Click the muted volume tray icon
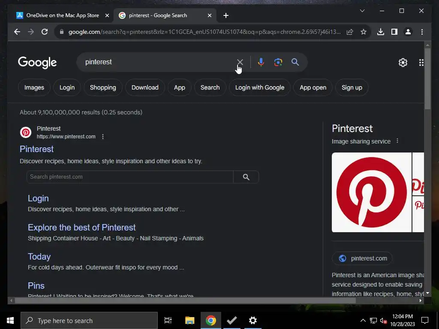 [383, 320]
